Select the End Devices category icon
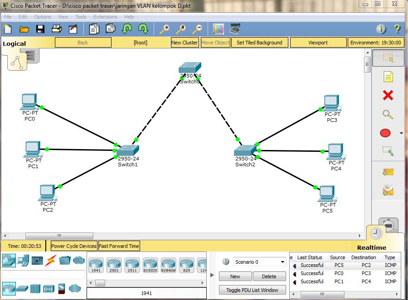 click(23, 261)
